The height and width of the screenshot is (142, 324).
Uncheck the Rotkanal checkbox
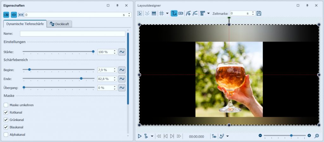(x=6, y=112)
